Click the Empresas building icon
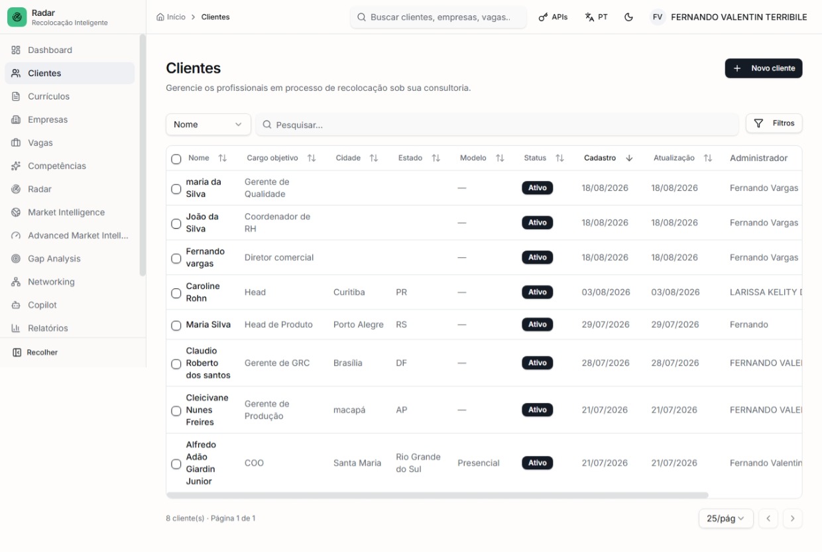Screen dimensions: 822x552 16,119
